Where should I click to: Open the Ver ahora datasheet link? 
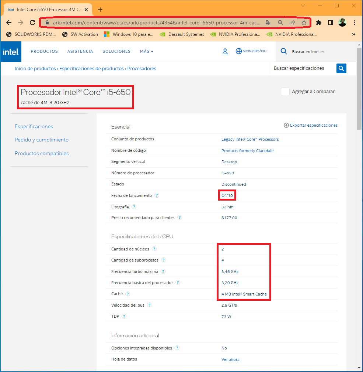click(x=230, y=359)
